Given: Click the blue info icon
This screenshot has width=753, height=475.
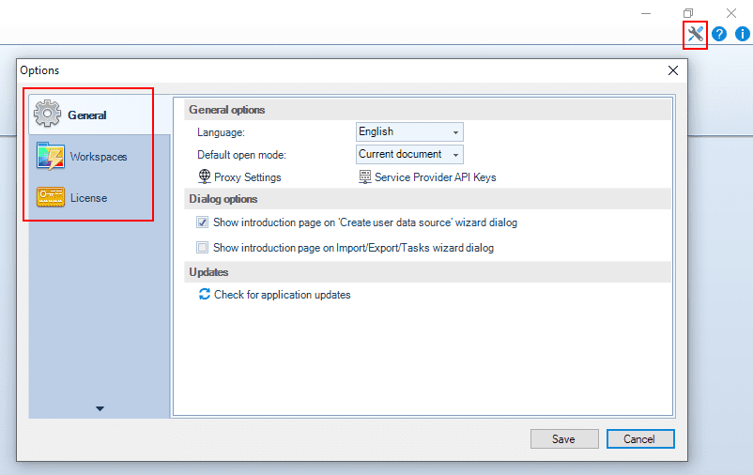Looking at the screenshot, I should [743, 35].
